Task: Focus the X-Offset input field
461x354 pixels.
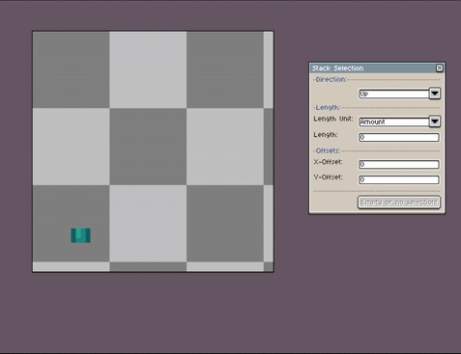Action: click(399, 165)
